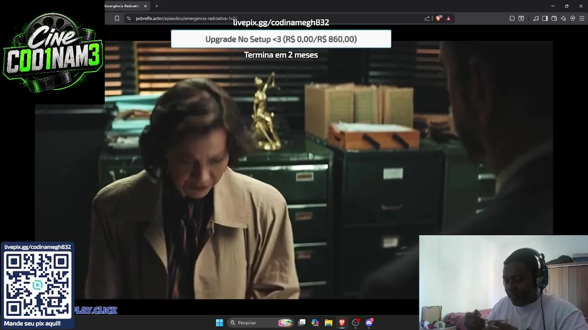Click the livepix.gg/codinamegh832 text above goal bar
This screenshot has height=330, width=588.
pos(281,22)
